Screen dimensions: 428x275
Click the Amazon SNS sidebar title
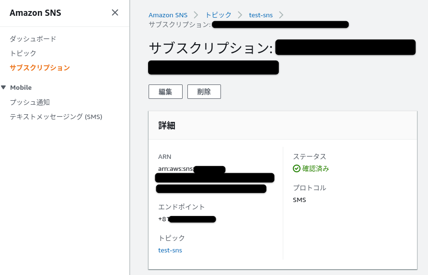[35, 13]
